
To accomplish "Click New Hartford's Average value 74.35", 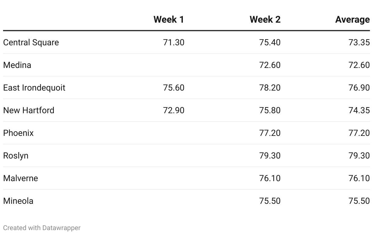I will 359,110.
